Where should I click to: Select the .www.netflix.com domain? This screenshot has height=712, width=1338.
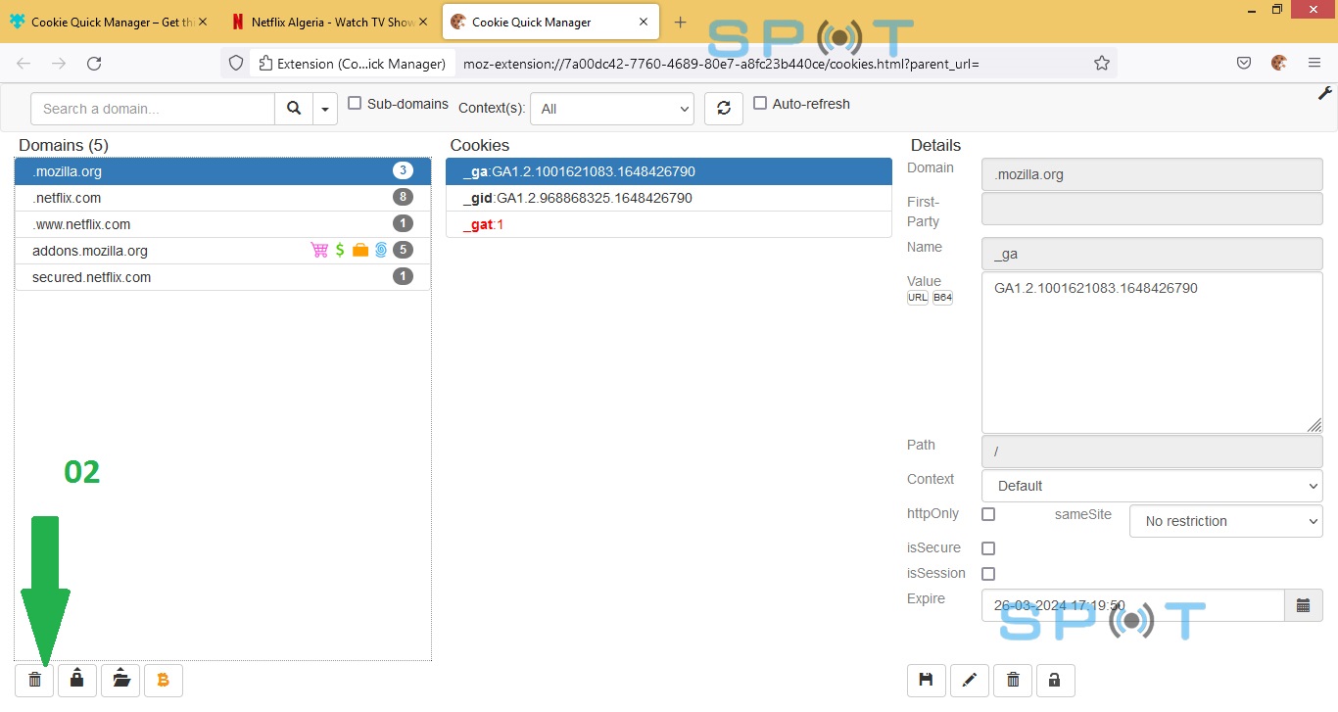pos(223,224)
